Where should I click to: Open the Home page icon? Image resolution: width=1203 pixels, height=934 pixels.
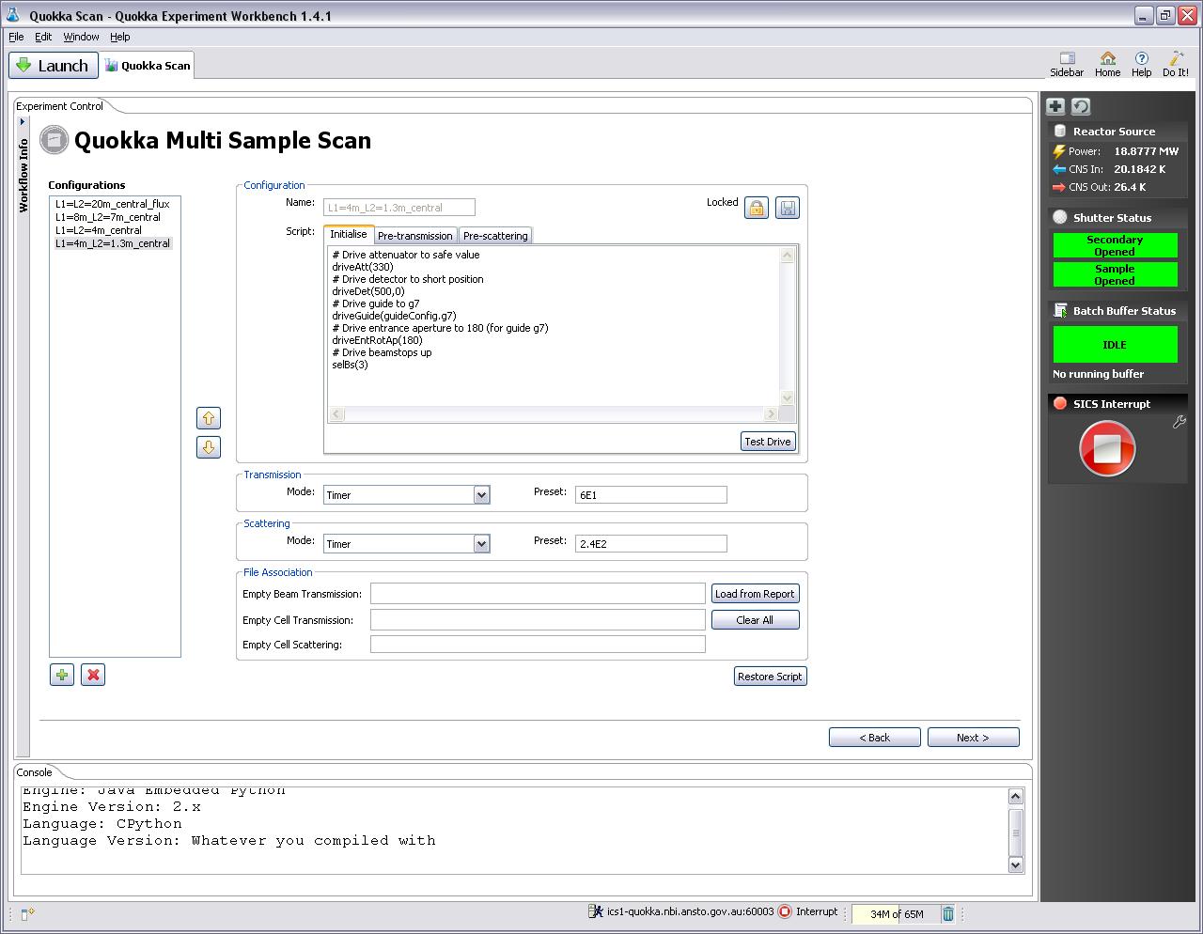pos(1107,64)
